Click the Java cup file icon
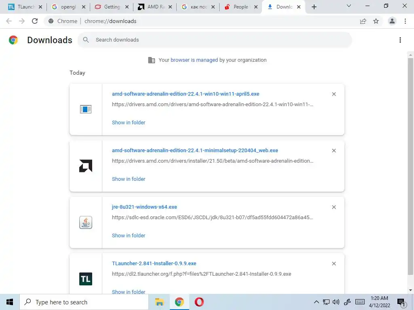The height and width of the screenshot is (310, 414). 86,222
